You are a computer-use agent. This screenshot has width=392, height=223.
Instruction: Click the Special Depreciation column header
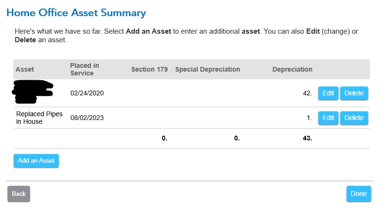[208, 69]
